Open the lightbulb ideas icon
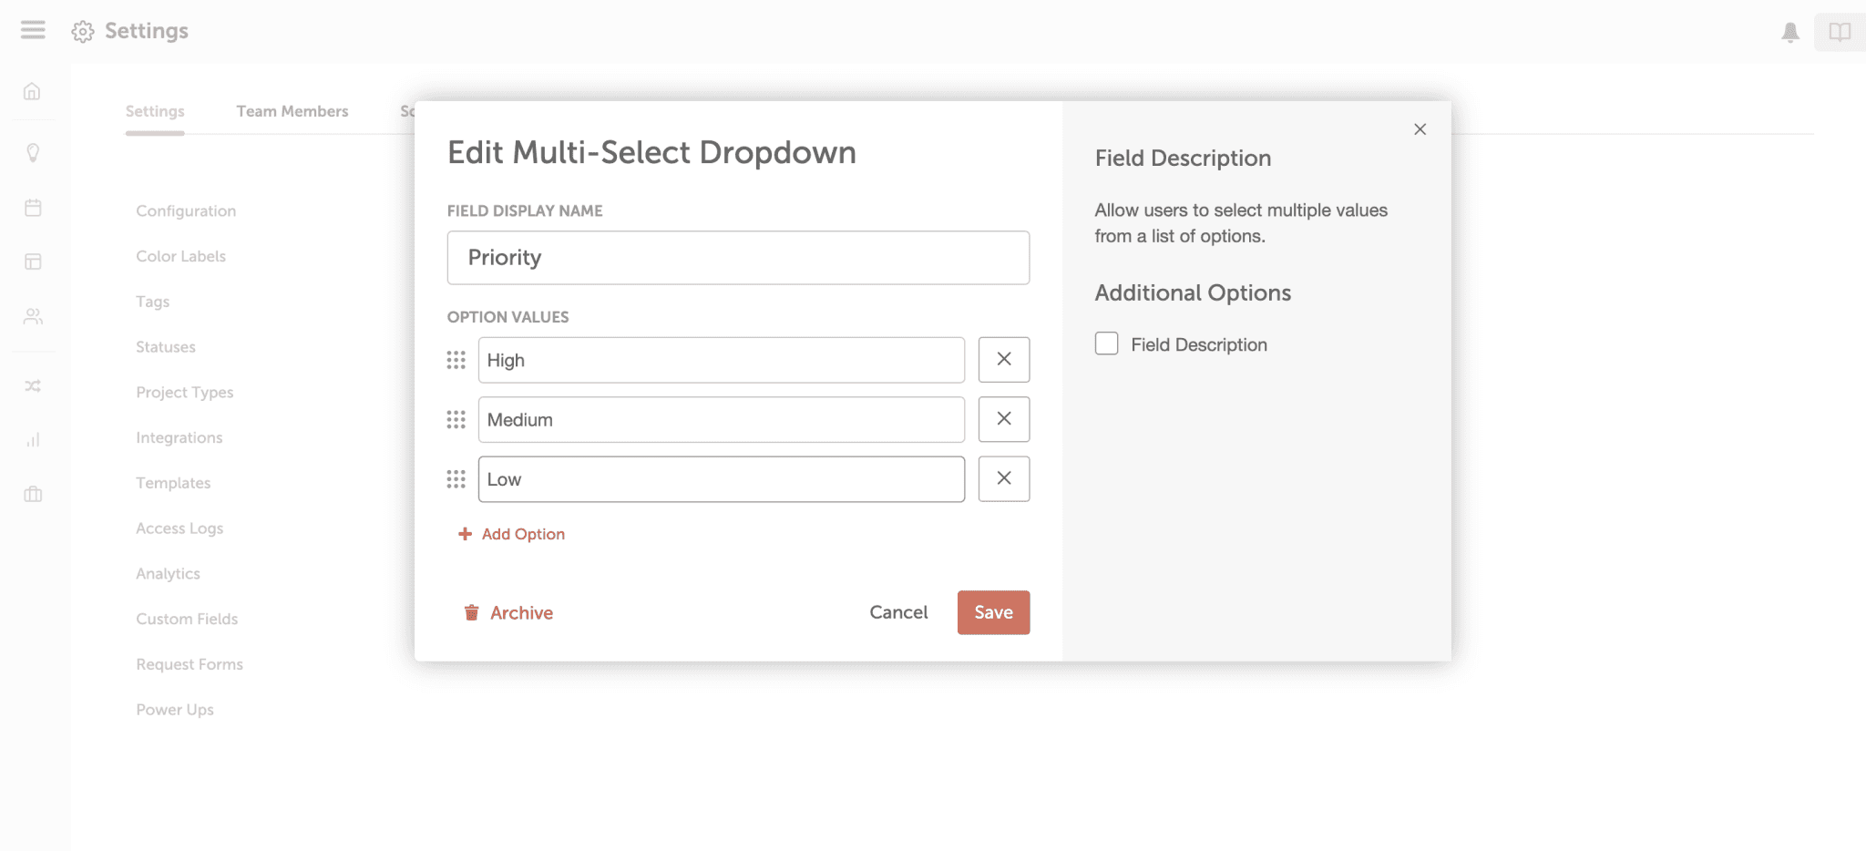 coord(33,152)
